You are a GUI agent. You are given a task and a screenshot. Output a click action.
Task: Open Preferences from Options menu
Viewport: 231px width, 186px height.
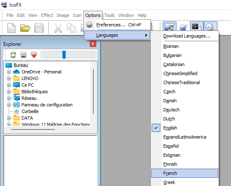tap(117, 25)
